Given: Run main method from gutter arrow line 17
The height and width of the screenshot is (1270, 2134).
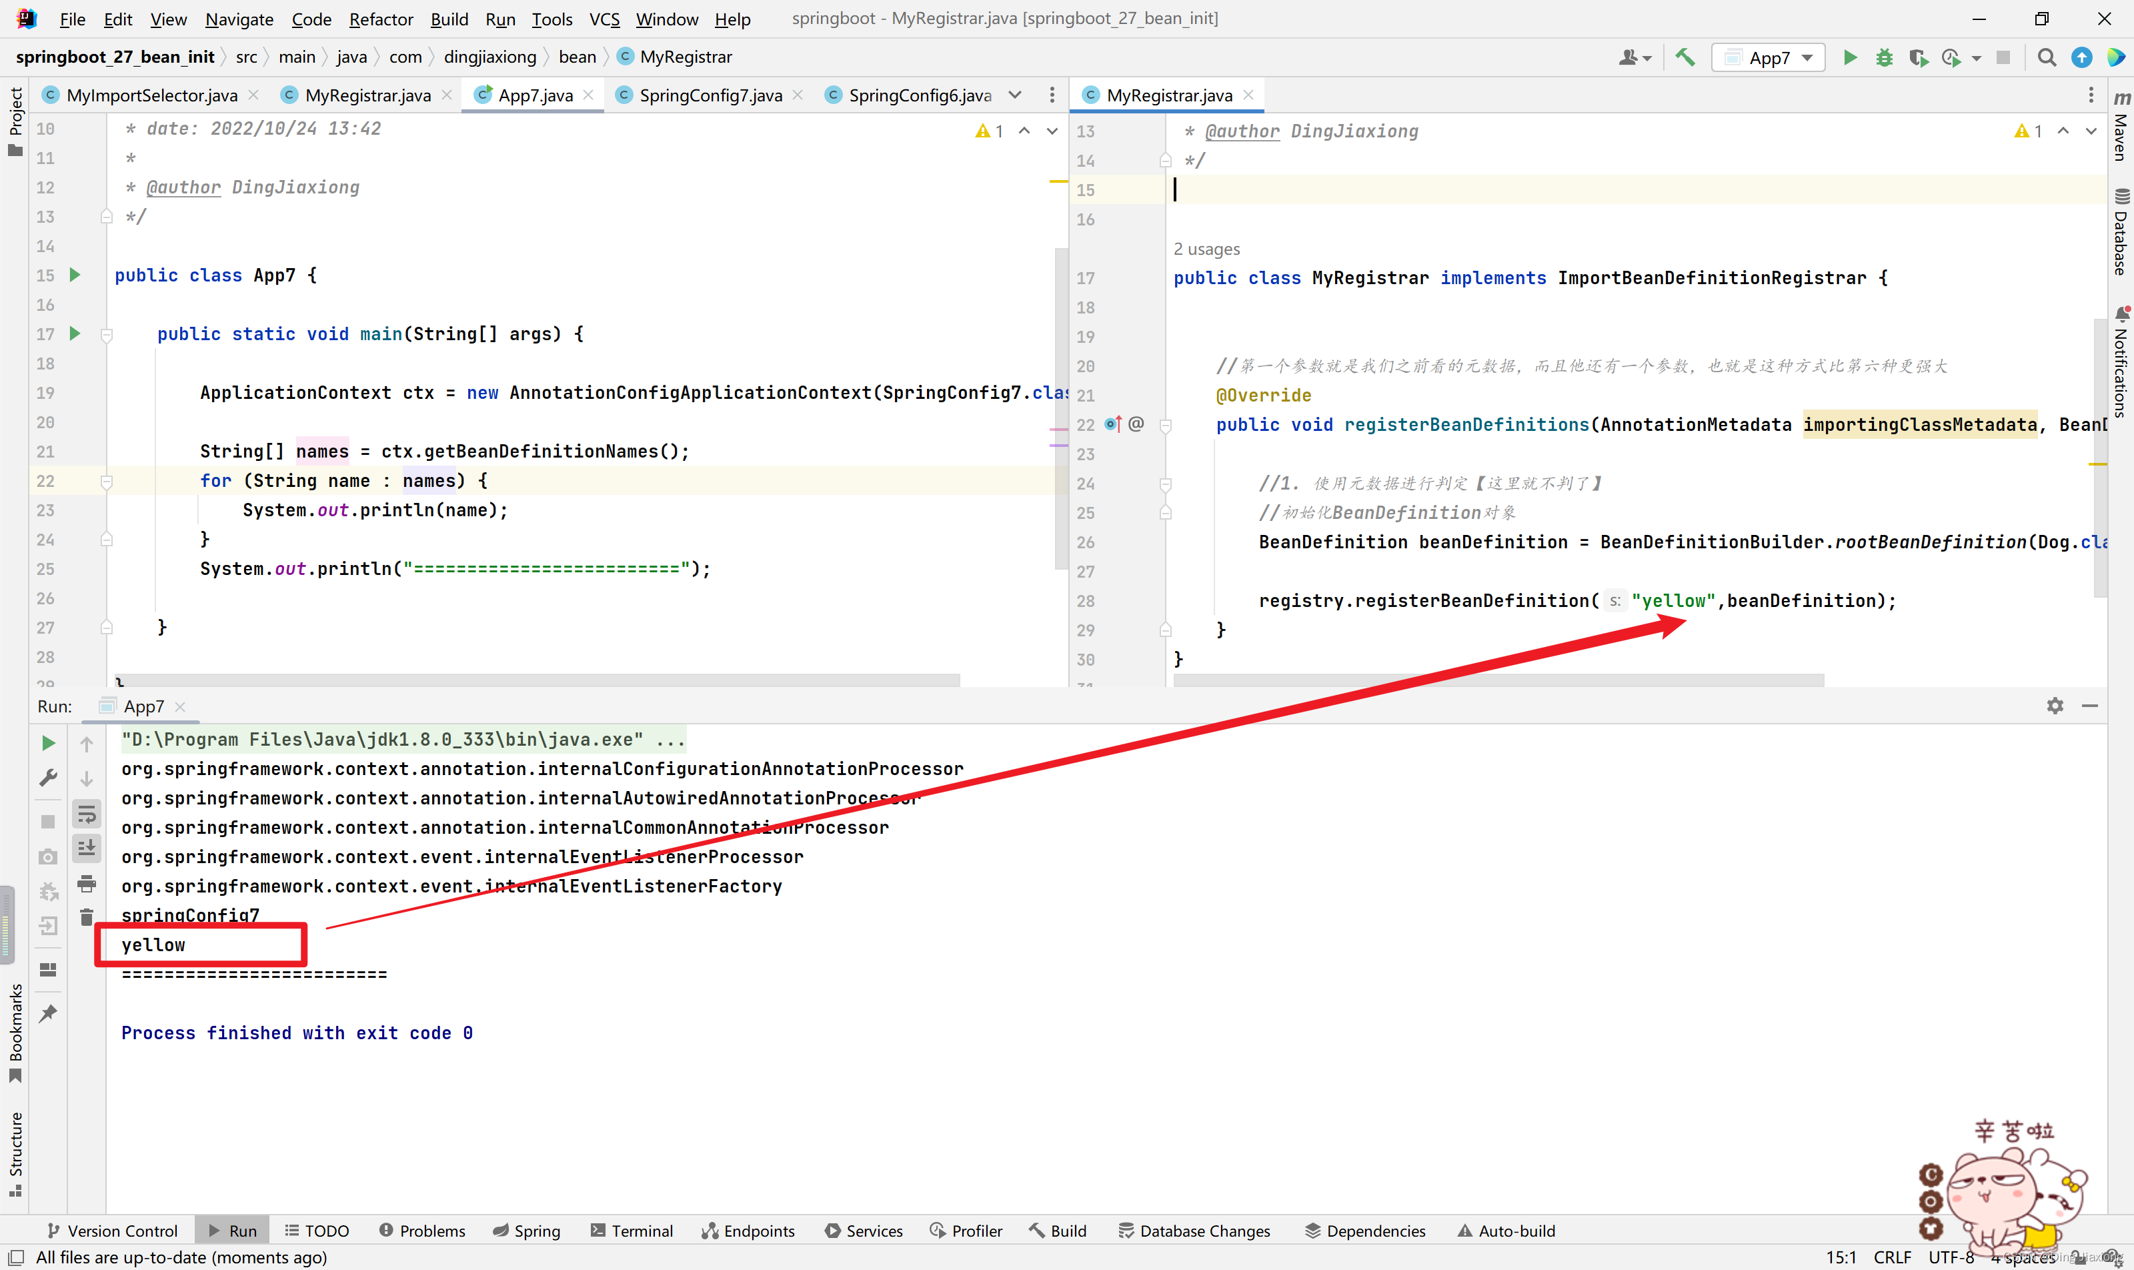Looking at the screenshot, I should [x=75, y=334].
